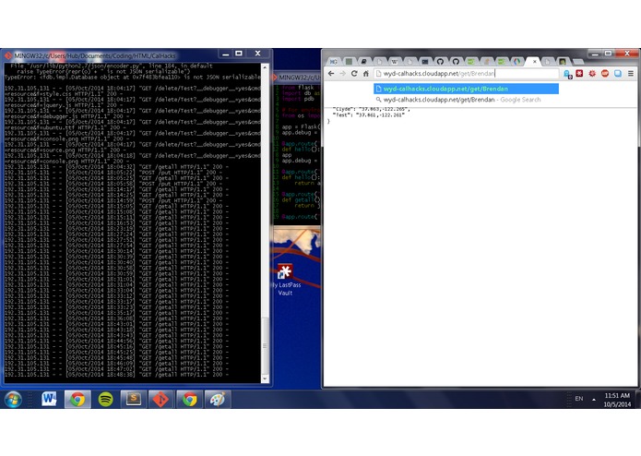Open Chrome's hamburger menu
Screen dimensions: 641x456
[x=631, y=73]
